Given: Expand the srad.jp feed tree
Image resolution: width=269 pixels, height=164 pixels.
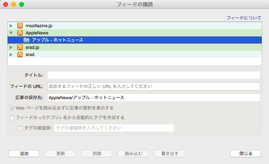Looking at the screenshot, I should [x=11, y=47].
